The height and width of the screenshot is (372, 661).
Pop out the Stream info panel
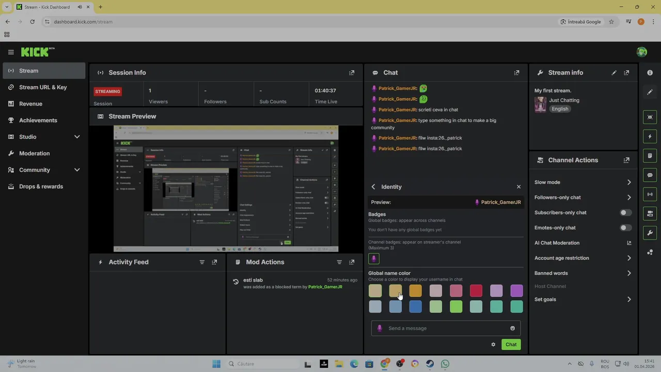626,73
